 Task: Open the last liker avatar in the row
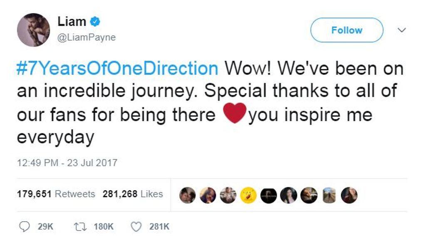pyautogui.click(x=349, y=195)
